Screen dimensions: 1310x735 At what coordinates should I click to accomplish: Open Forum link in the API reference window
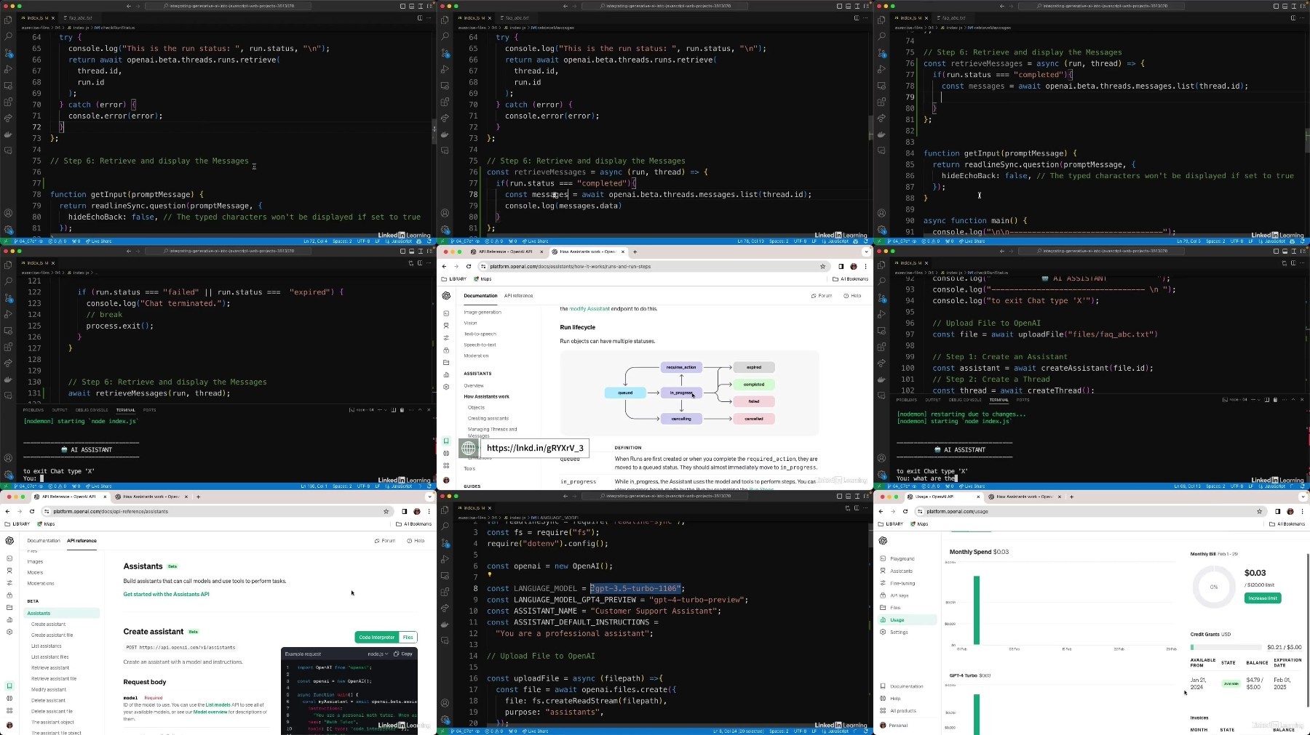click(384, 541)
